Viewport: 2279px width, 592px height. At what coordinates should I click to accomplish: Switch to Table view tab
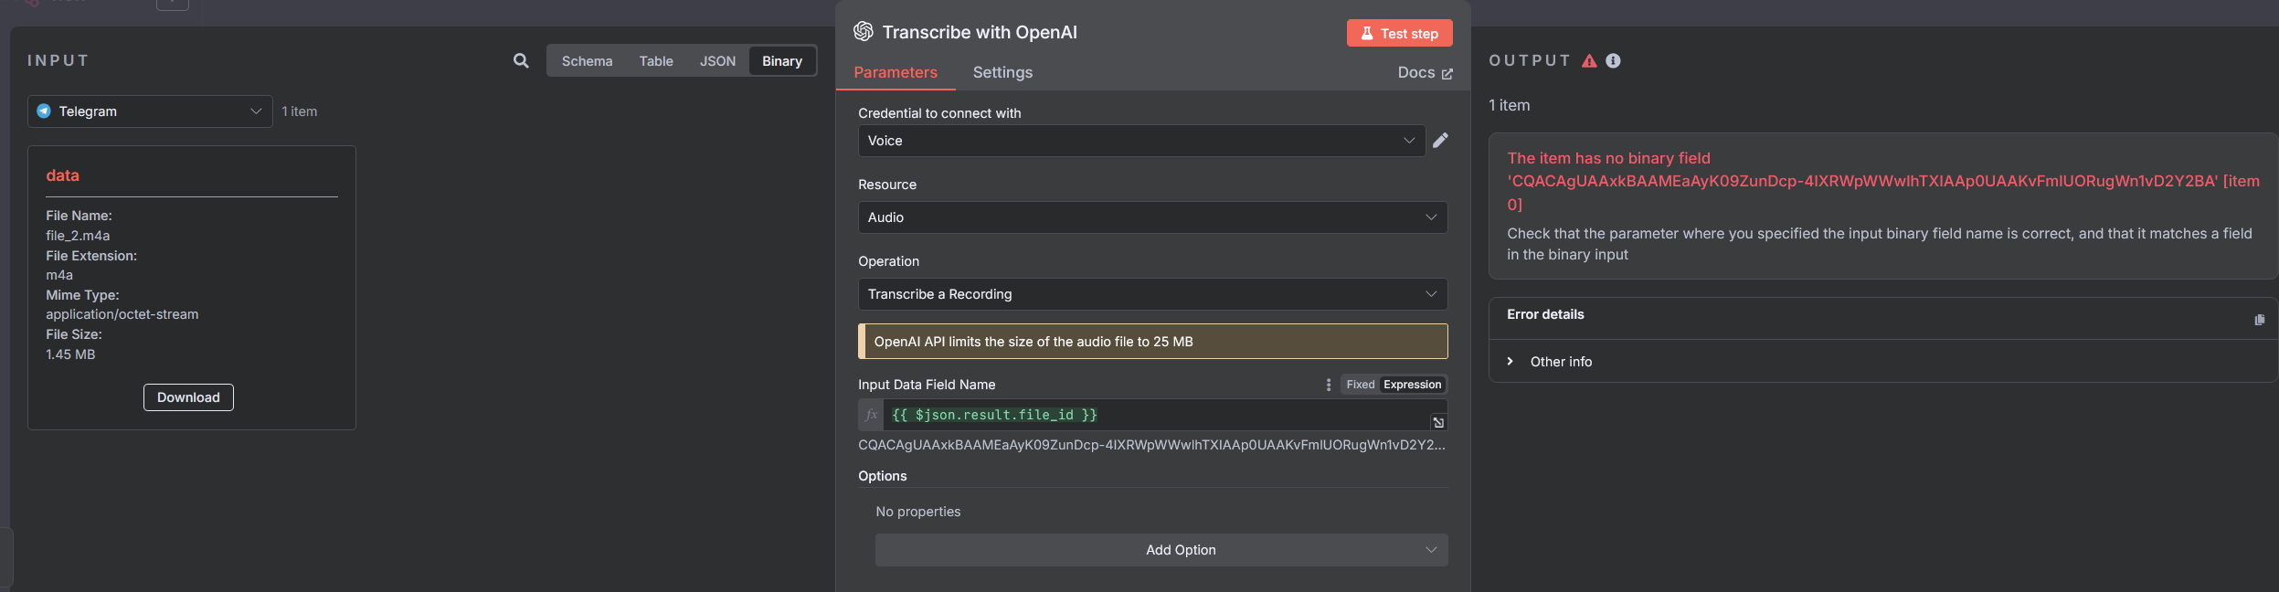(x=656, y=61)
